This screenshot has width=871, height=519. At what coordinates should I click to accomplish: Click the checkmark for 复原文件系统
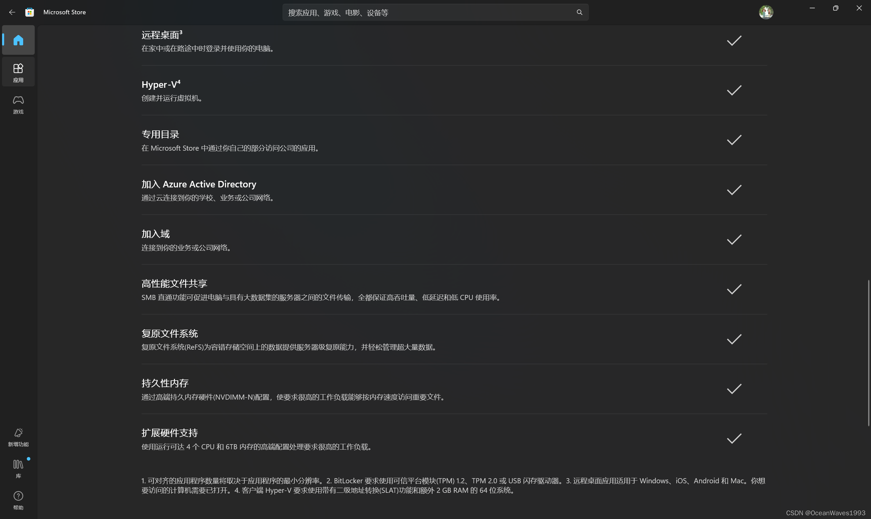click(x=734, y=339)
